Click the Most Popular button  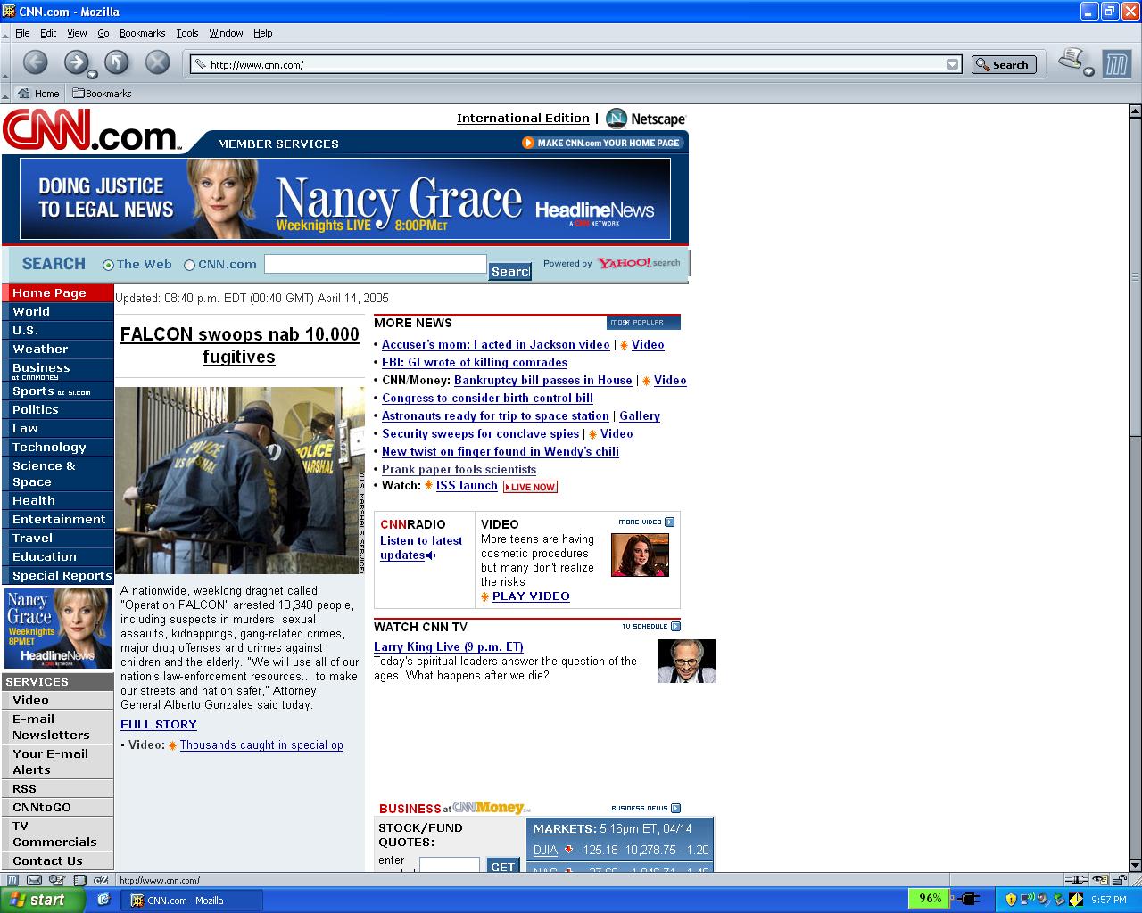click(643, 322)
